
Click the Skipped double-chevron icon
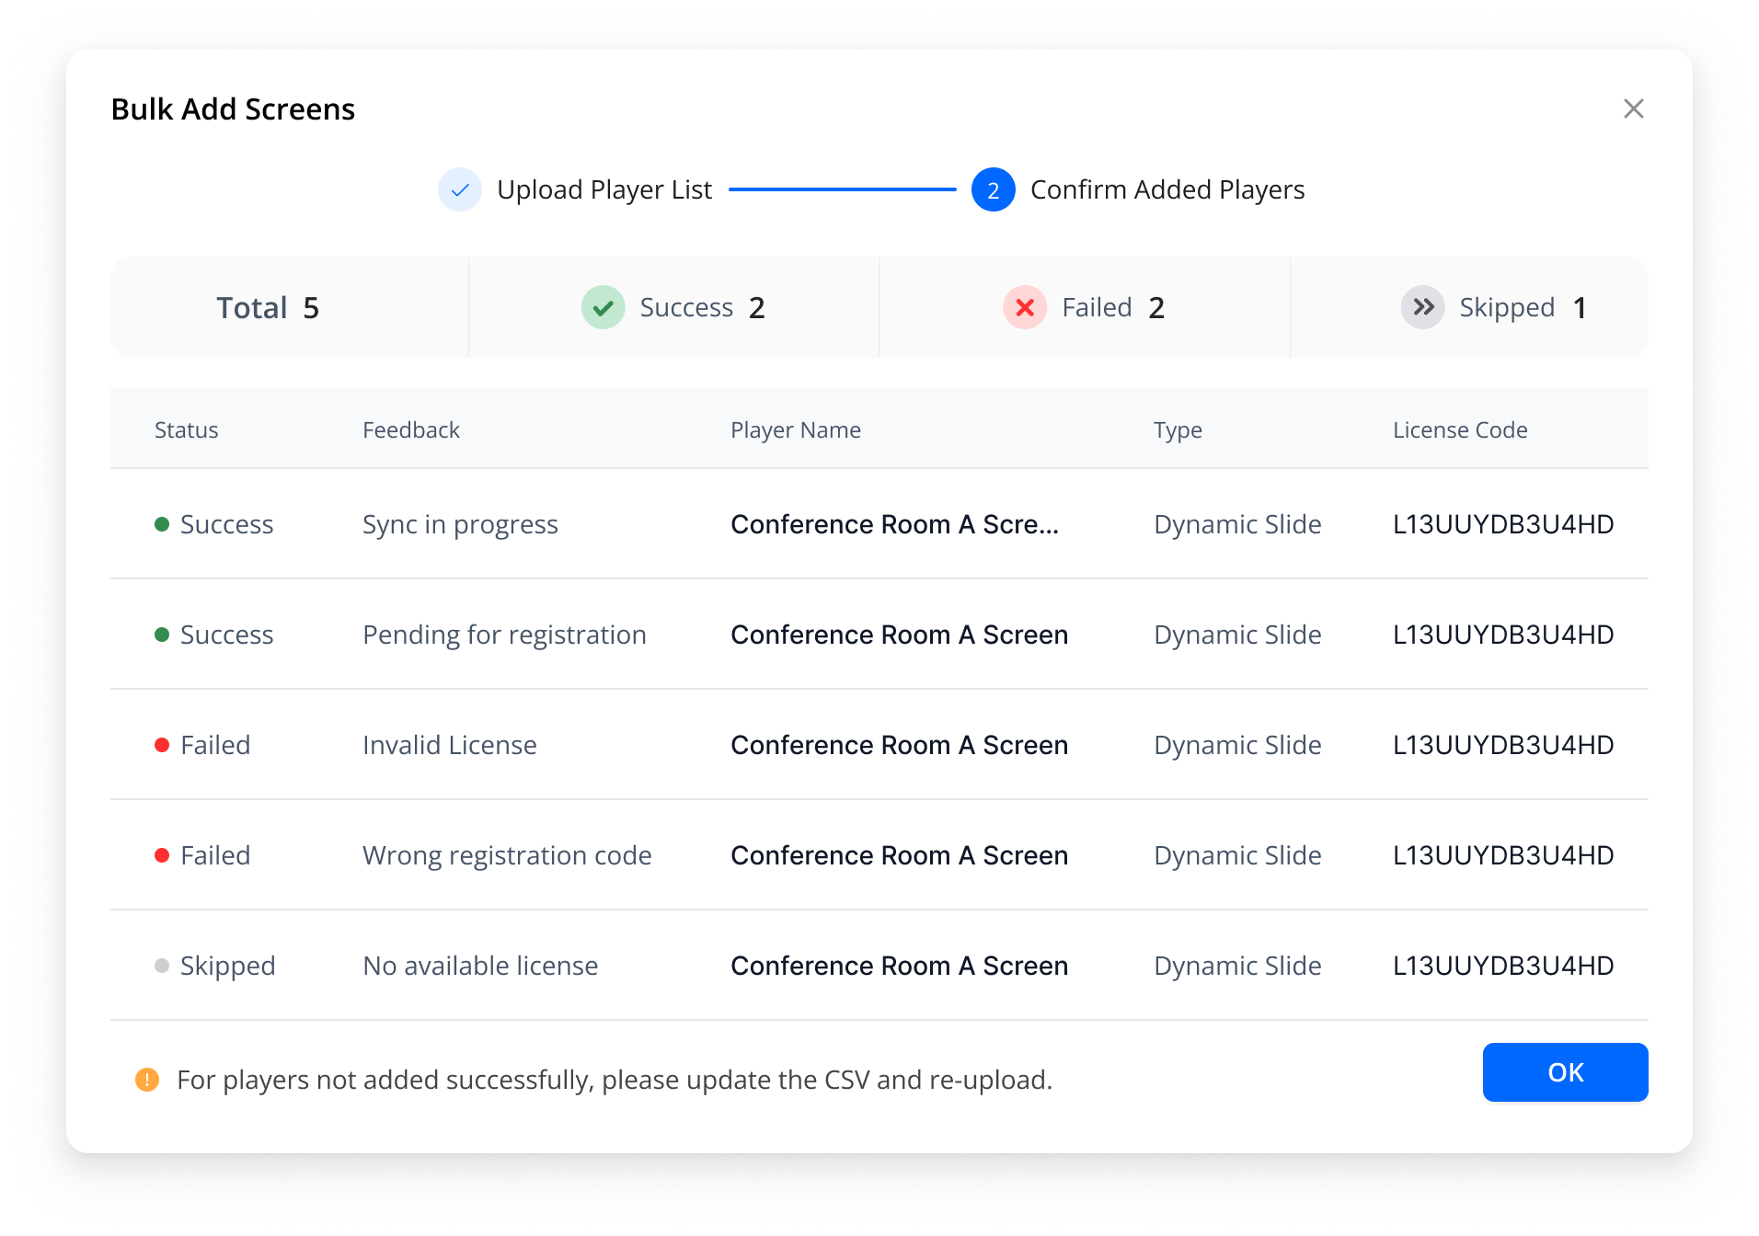[x=1422, y=307]
